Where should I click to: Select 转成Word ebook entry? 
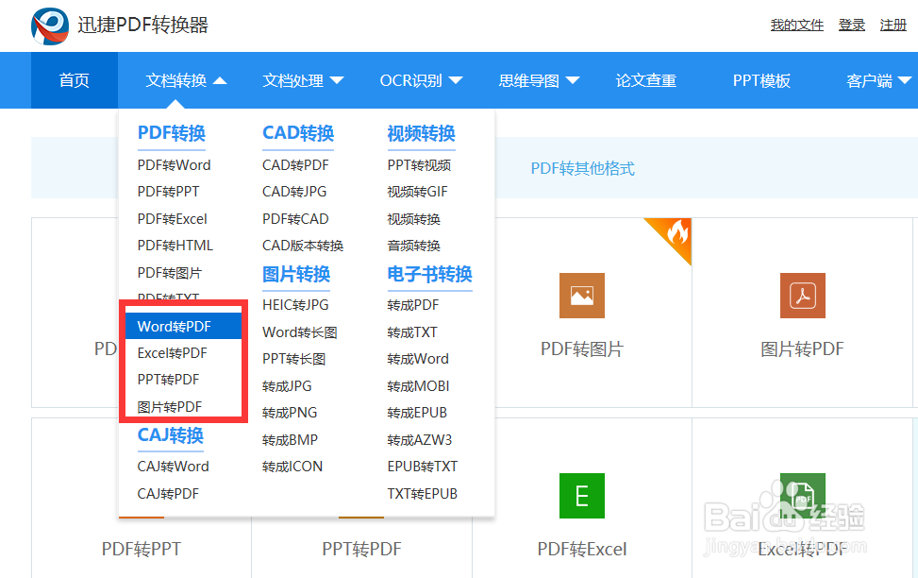417,359
